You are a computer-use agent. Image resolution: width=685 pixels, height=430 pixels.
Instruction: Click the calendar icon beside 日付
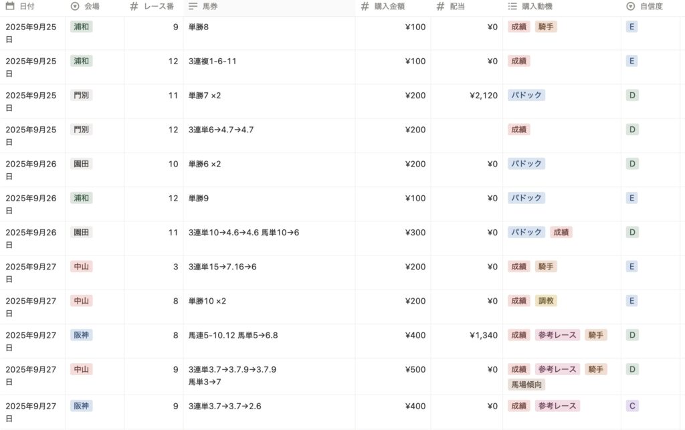pos(10,7)
